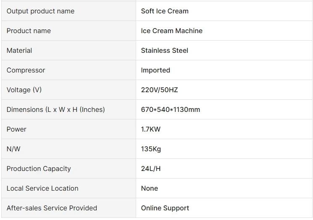Select the "670*540*1130mm" dimensions value
The image size is (313, 220).
tap(170, 110)
